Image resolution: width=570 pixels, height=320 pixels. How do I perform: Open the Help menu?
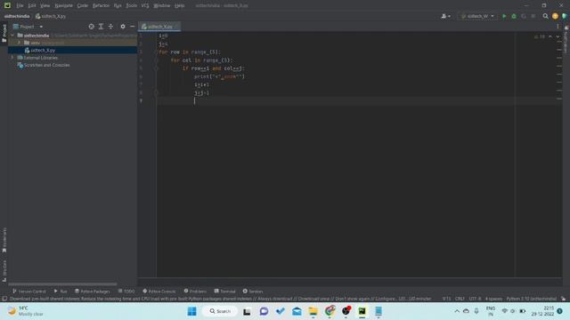[x=180, y=5]
